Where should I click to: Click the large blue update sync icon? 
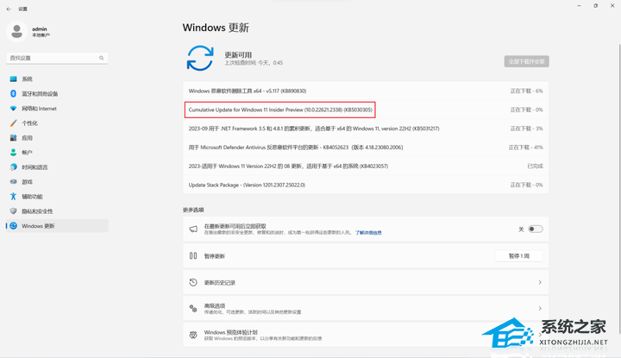pos(200,58)
